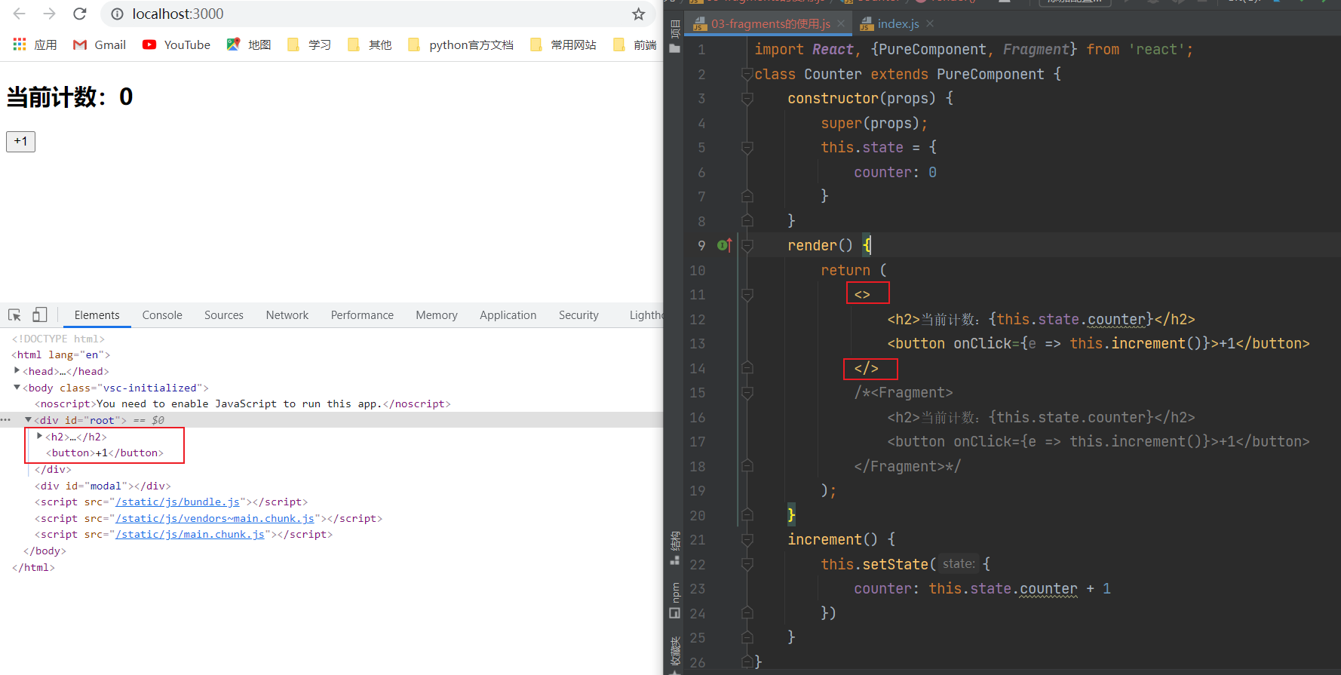Click the override gutter icon on line 9
1341x675 pixels.
(x=724, y=245)
